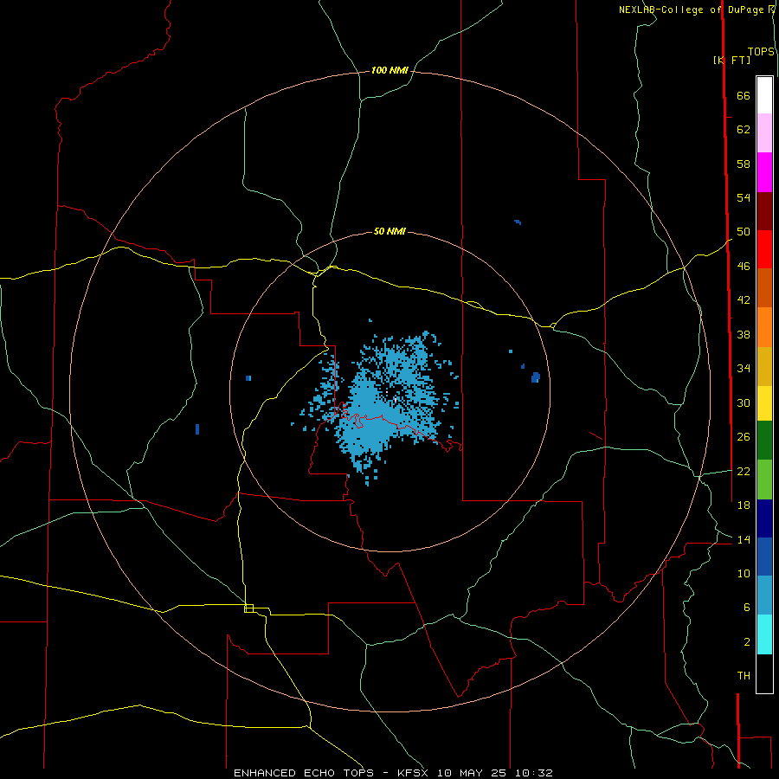This screenshot has width=779, height=779.
Task: Click the '66' legend value
Action: [744, 96]
